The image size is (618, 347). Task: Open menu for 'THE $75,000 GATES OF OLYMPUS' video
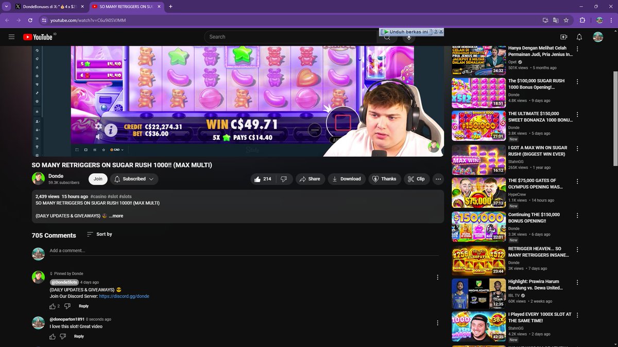click(577, 182)
